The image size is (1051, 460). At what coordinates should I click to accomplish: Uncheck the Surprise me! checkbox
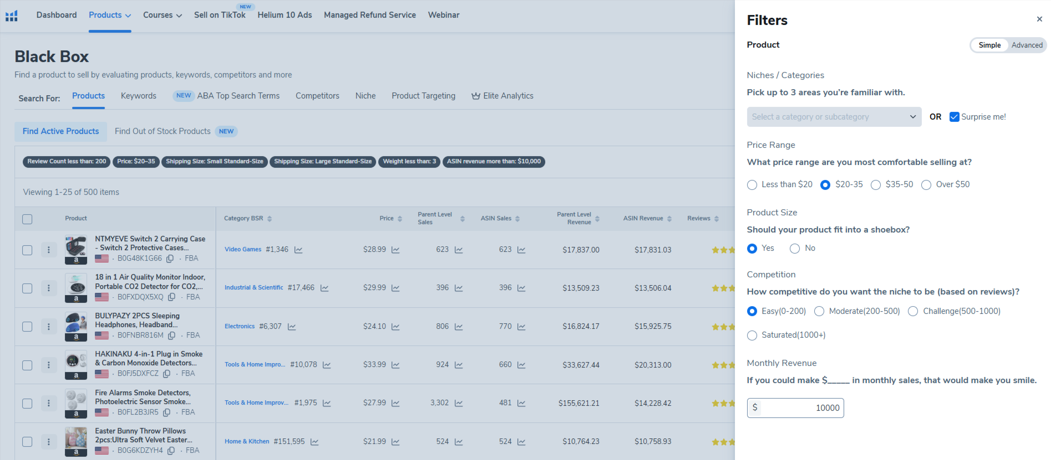(954, 117)
